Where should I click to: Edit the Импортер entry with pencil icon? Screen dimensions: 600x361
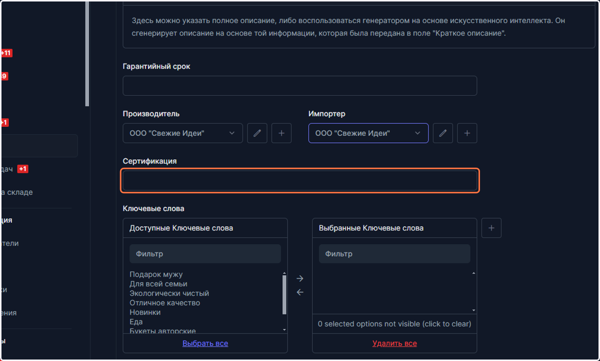click(442, 133)
